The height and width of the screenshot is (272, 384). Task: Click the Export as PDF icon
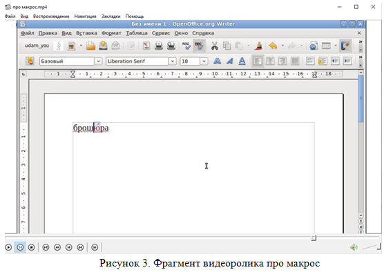146,46
